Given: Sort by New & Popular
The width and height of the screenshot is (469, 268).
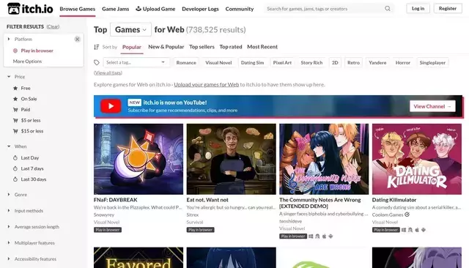Looking at the screenshot, I should click(166, 47).
